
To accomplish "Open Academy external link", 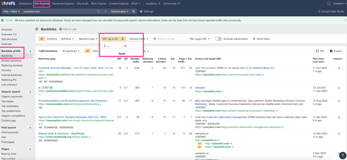I will tap(153, 3).
